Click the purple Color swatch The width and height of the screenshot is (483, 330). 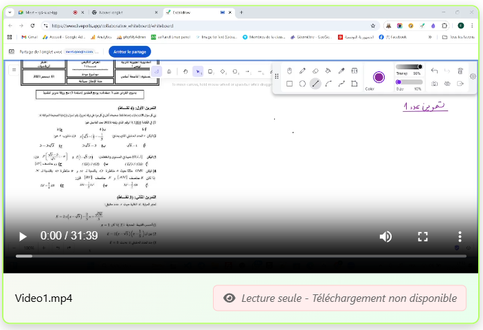pos(379,77)
